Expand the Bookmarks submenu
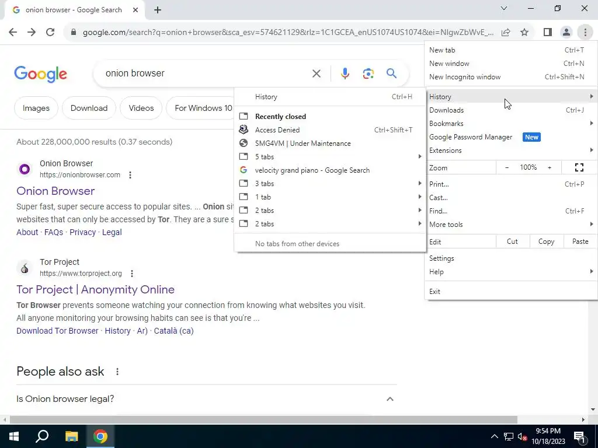Screen dimensions: 598x448 coord(511,124)
